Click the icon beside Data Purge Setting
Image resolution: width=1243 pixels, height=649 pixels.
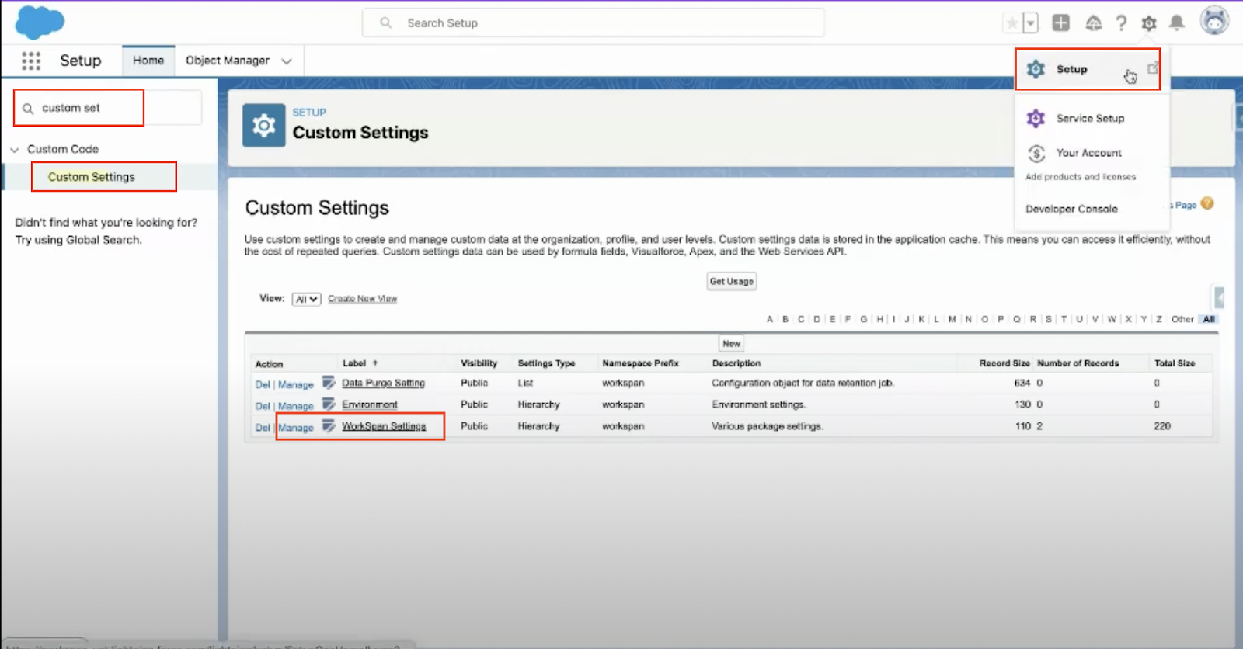pyautogui.click(x=329, y=383)
